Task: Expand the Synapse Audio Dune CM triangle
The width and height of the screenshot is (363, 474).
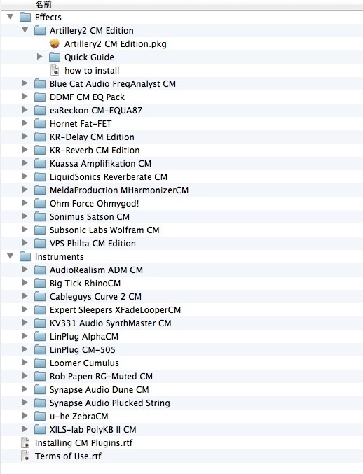Action: click(25, 389)
